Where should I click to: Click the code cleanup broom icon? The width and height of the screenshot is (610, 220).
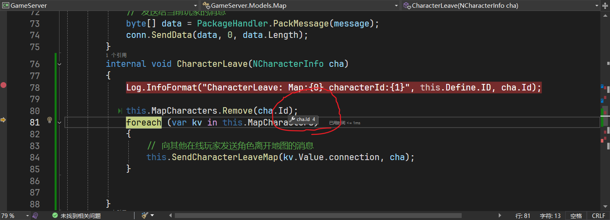tap(145, 216)
